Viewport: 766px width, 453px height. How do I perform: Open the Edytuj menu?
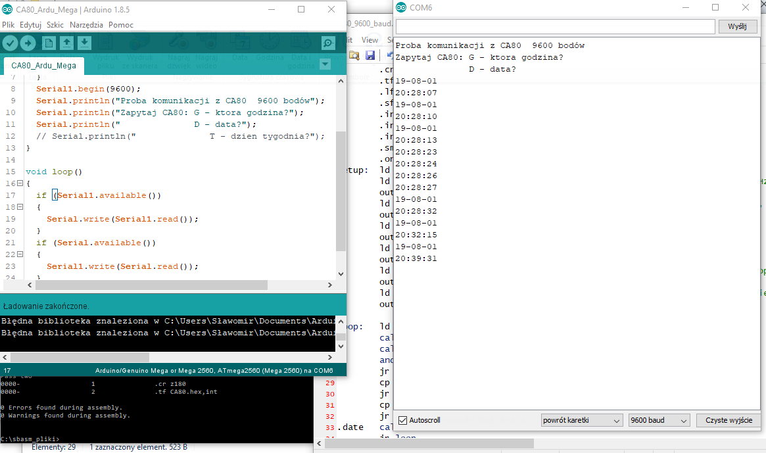click(x=30, y=25)
